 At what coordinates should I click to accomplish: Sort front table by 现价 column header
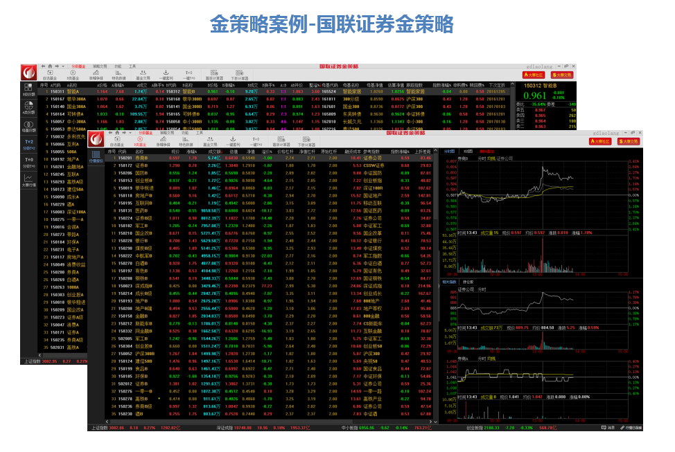click(x=175, y=152)
